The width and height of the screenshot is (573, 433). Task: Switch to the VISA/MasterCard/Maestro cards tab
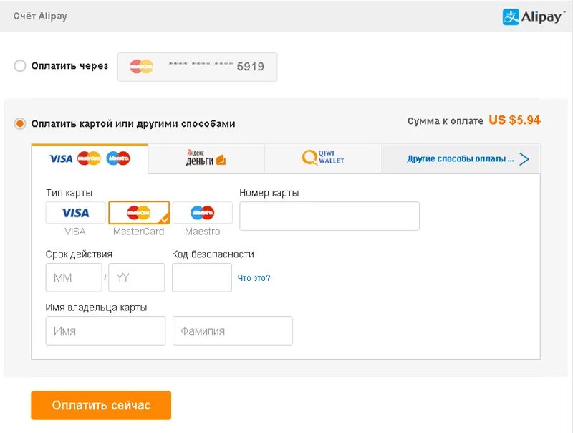[90, 158]
